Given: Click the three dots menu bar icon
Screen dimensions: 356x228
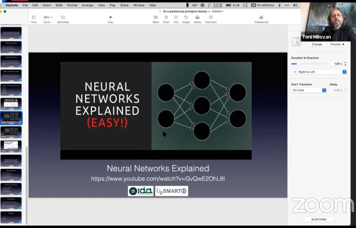Looking at the screenshot, I should tap(287, 5).
